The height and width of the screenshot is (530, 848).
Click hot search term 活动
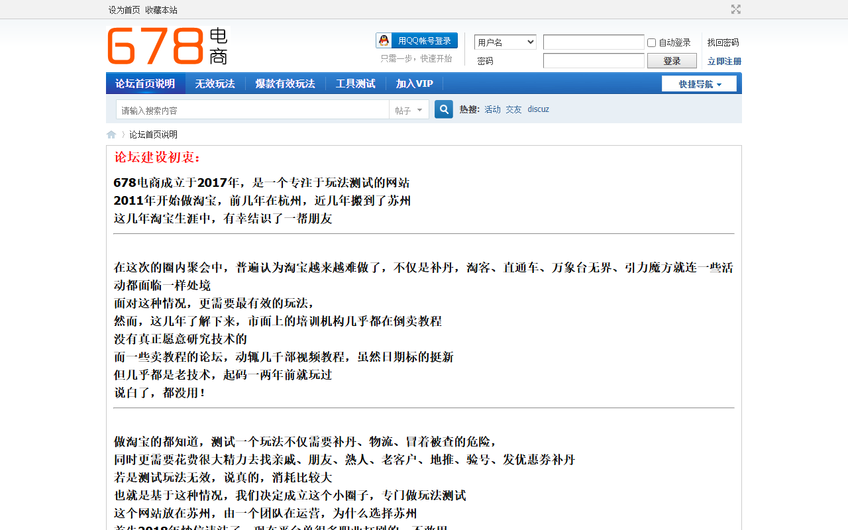pyautogui.click(x=492, y=109)
